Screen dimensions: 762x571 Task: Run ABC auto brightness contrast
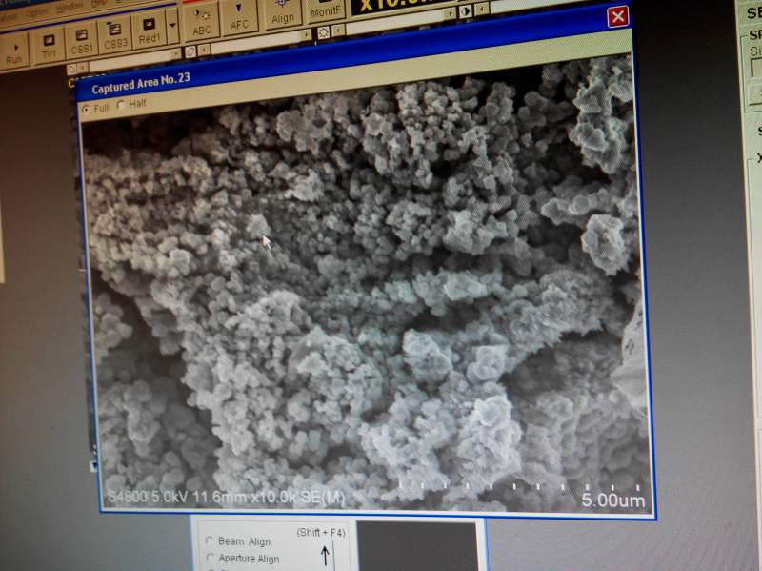[x=202, y=22]
